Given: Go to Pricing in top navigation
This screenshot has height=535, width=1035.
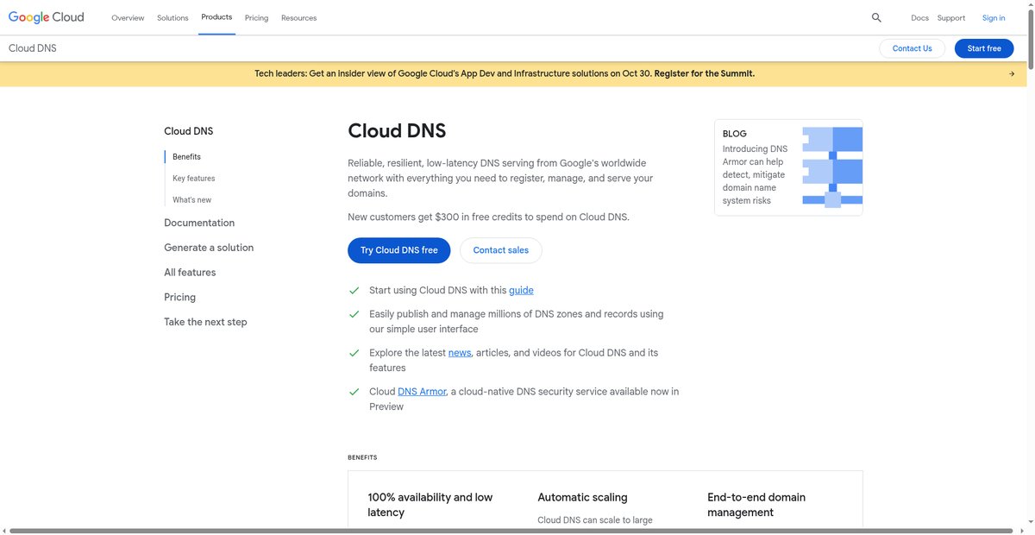Looking at the screenshot, I should (x=256, y=17).
